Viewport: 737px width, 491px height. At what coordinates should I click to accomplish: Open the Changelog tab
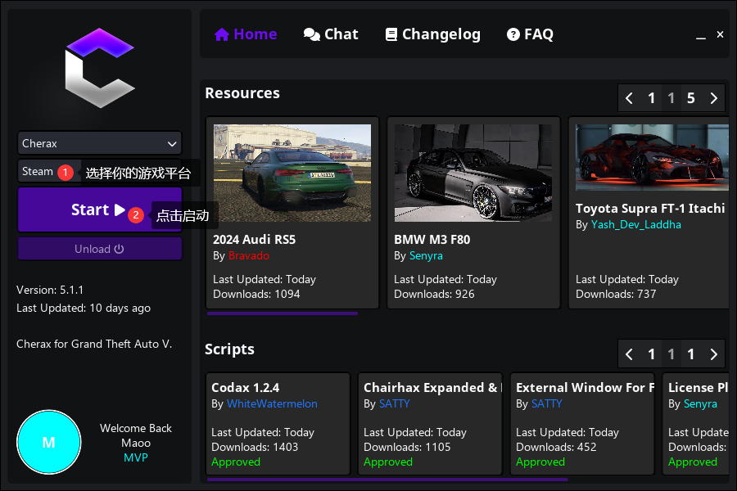(x=432, y=34)
